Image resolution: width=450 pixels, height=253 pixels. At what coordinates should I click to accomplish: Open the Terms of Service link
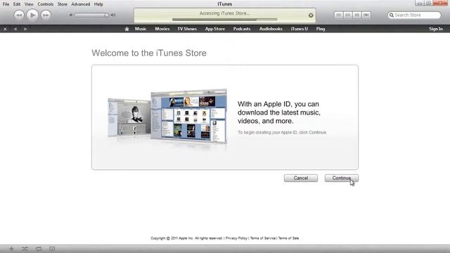262,238
